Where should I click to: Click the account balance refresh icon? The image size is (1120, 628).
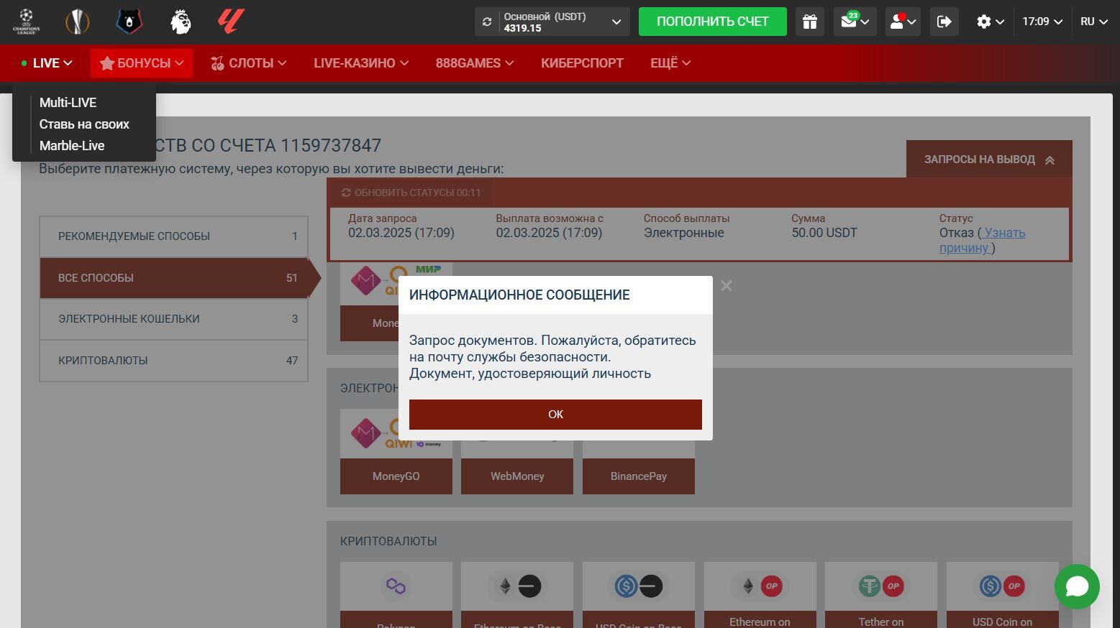[x=487, y=22]
